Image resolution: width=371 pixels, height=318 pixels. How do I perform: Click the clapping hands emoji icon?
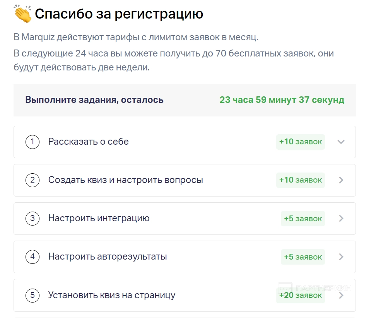click(x=23, y=14)
